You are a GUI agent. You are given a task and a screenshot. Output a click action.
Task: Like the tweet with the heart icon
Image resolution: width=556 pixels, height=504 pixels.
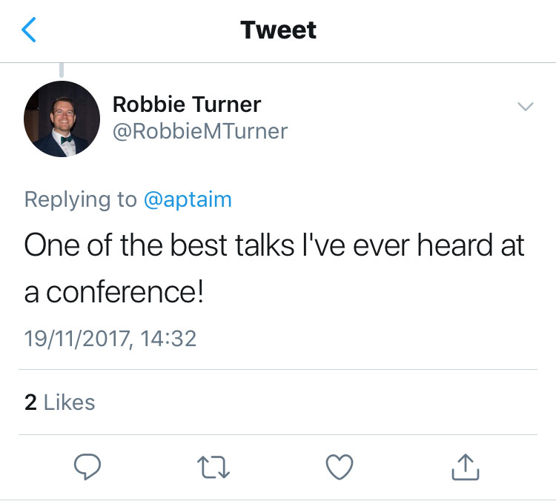340,467
